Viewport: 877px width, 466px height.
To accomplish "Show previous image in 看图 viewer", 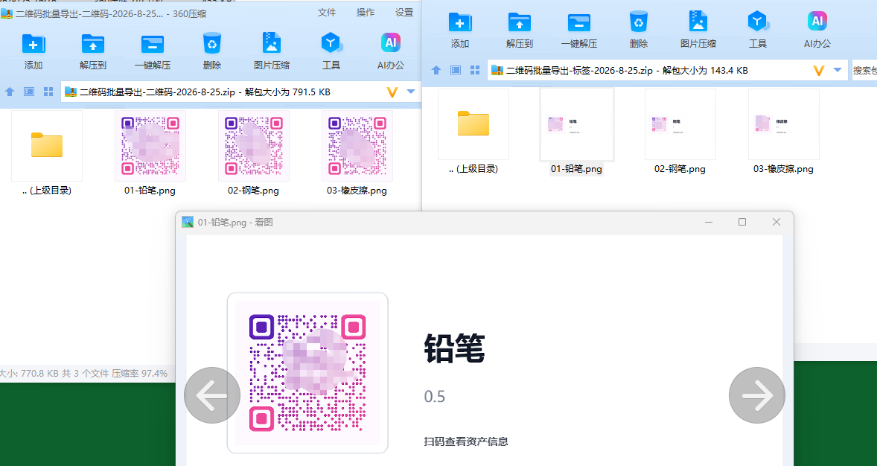I will 212,395.
